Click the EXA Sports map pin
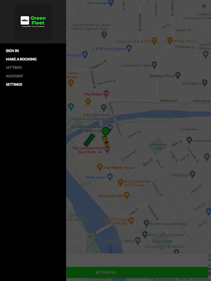 [x=205, y=83]
